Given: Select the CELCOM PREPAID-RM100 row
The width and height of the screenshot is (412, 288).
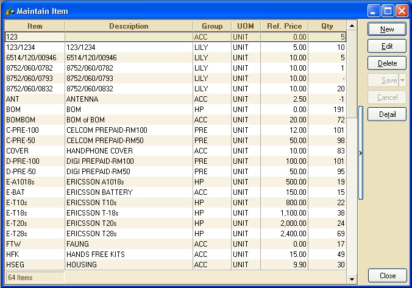Looking at the screenshot, I should (x=176, y=130).
